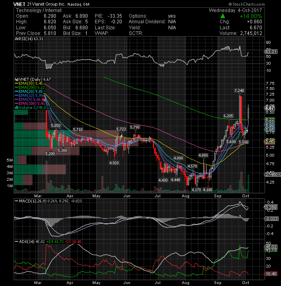Click the 6.205 price annotation
This screenshot has width=281, height=286.
[228, 116]
